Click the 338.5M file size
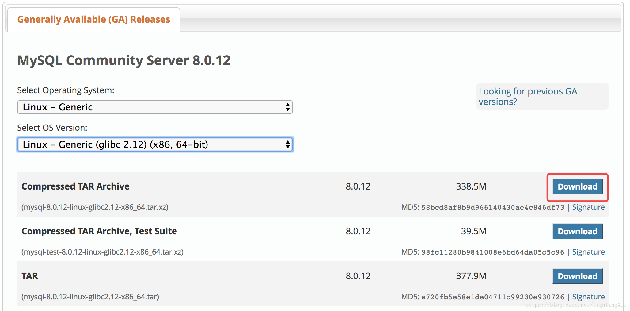 [x=471, y=186]
